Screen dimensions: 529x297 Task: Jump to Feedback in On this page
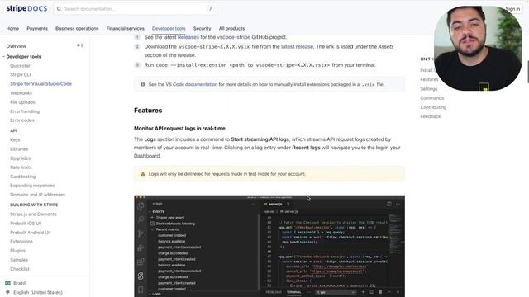click(430, 116)
